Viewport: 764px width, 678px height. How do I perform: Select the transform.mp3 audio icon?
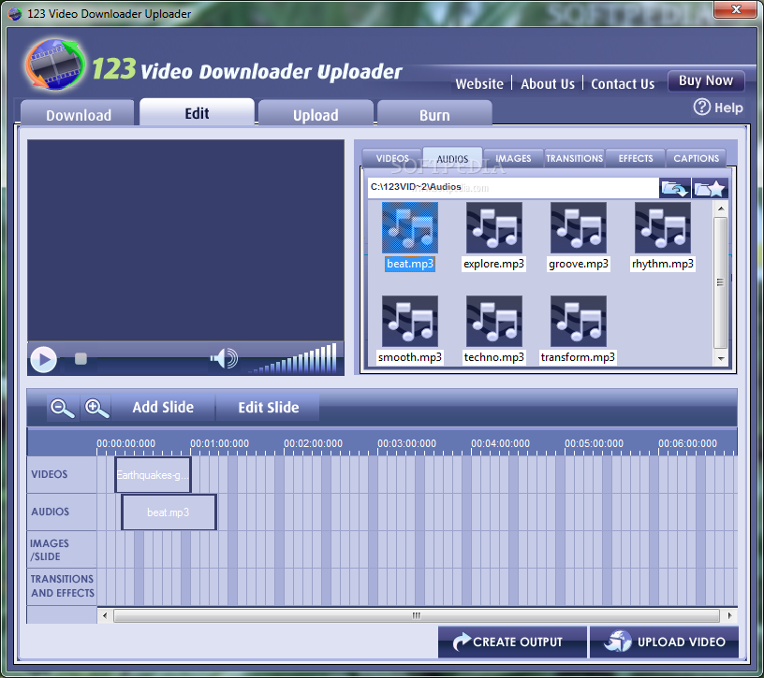coord(579,322)
